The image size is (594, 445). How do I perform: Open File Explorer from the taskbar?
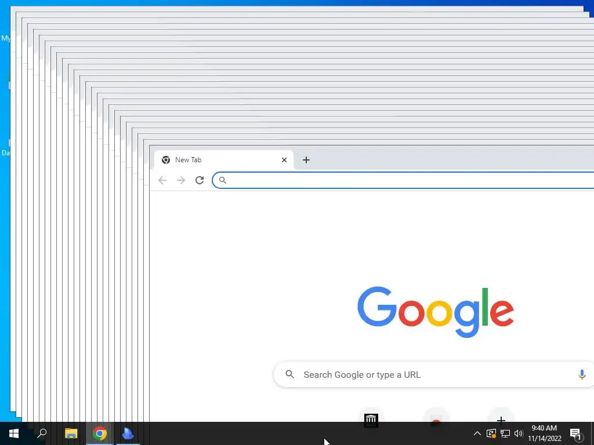point(71,433)
